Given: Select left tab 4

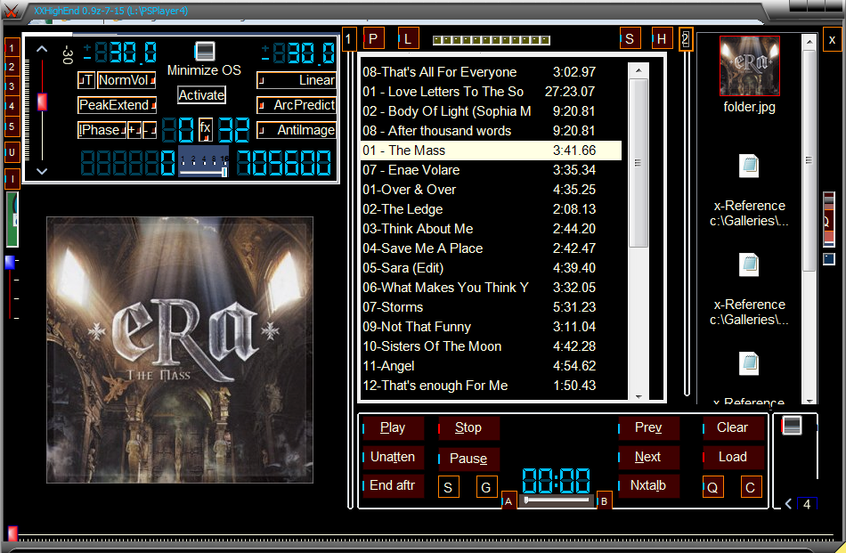Looking at the screenshot, I should coord(12,106).
